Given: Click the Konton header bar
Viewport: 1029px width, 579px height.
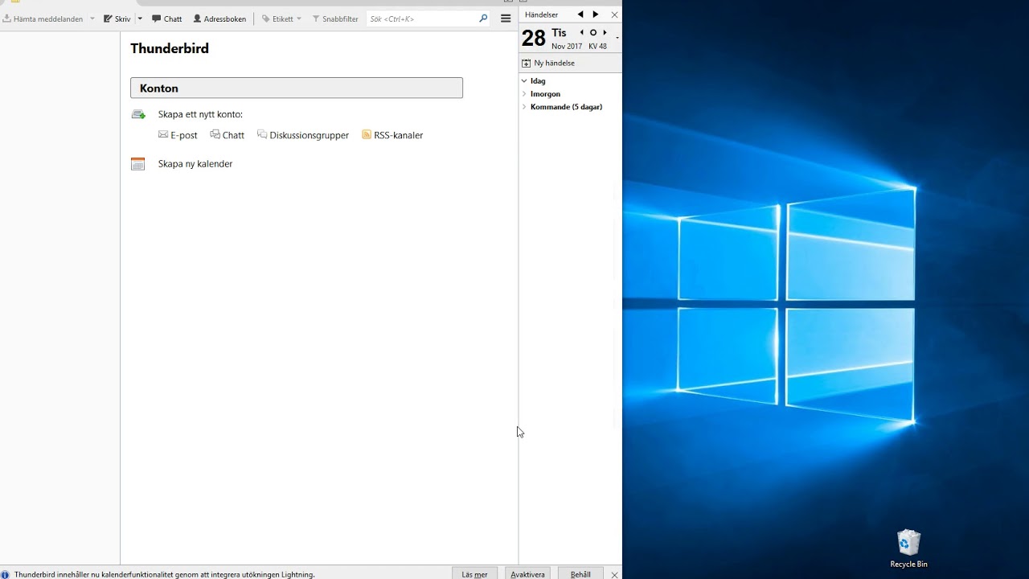Looking at the screenshot, I should click(297, 88).
